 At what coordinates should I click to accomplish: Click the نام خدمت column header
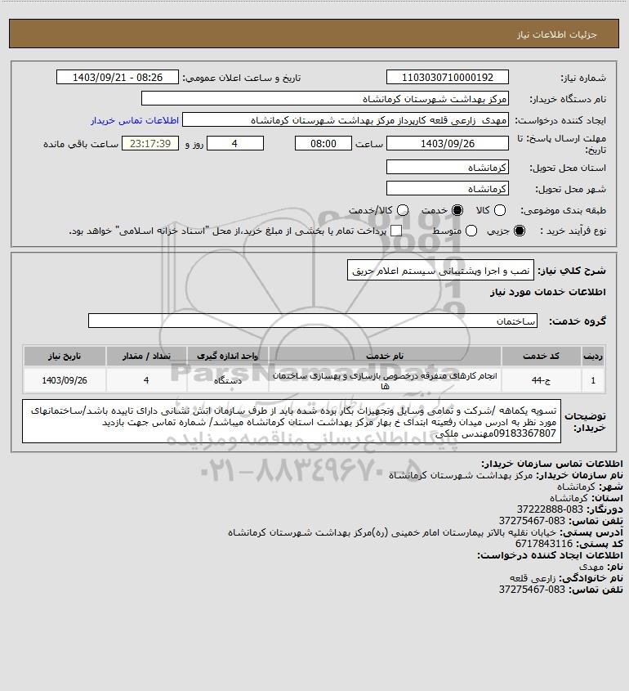click(385, 356)
